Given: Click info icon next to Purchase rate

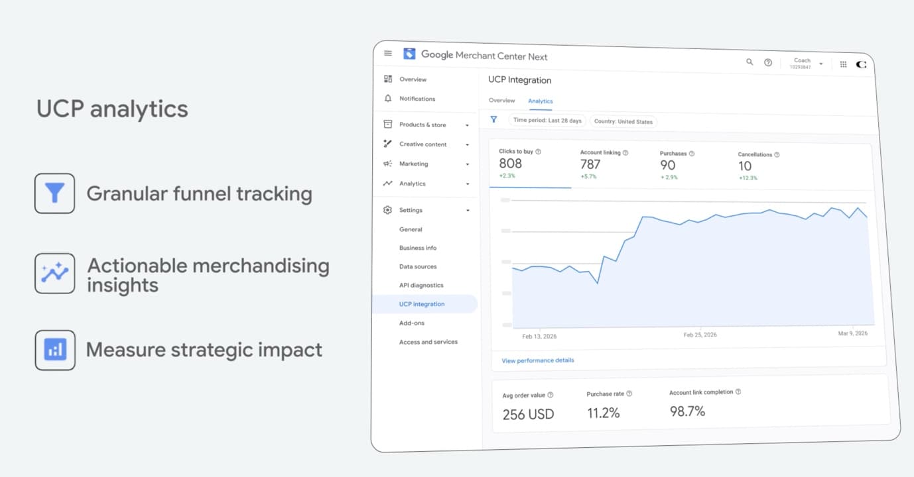Looking at the screenshot, I should coord(629,394).
